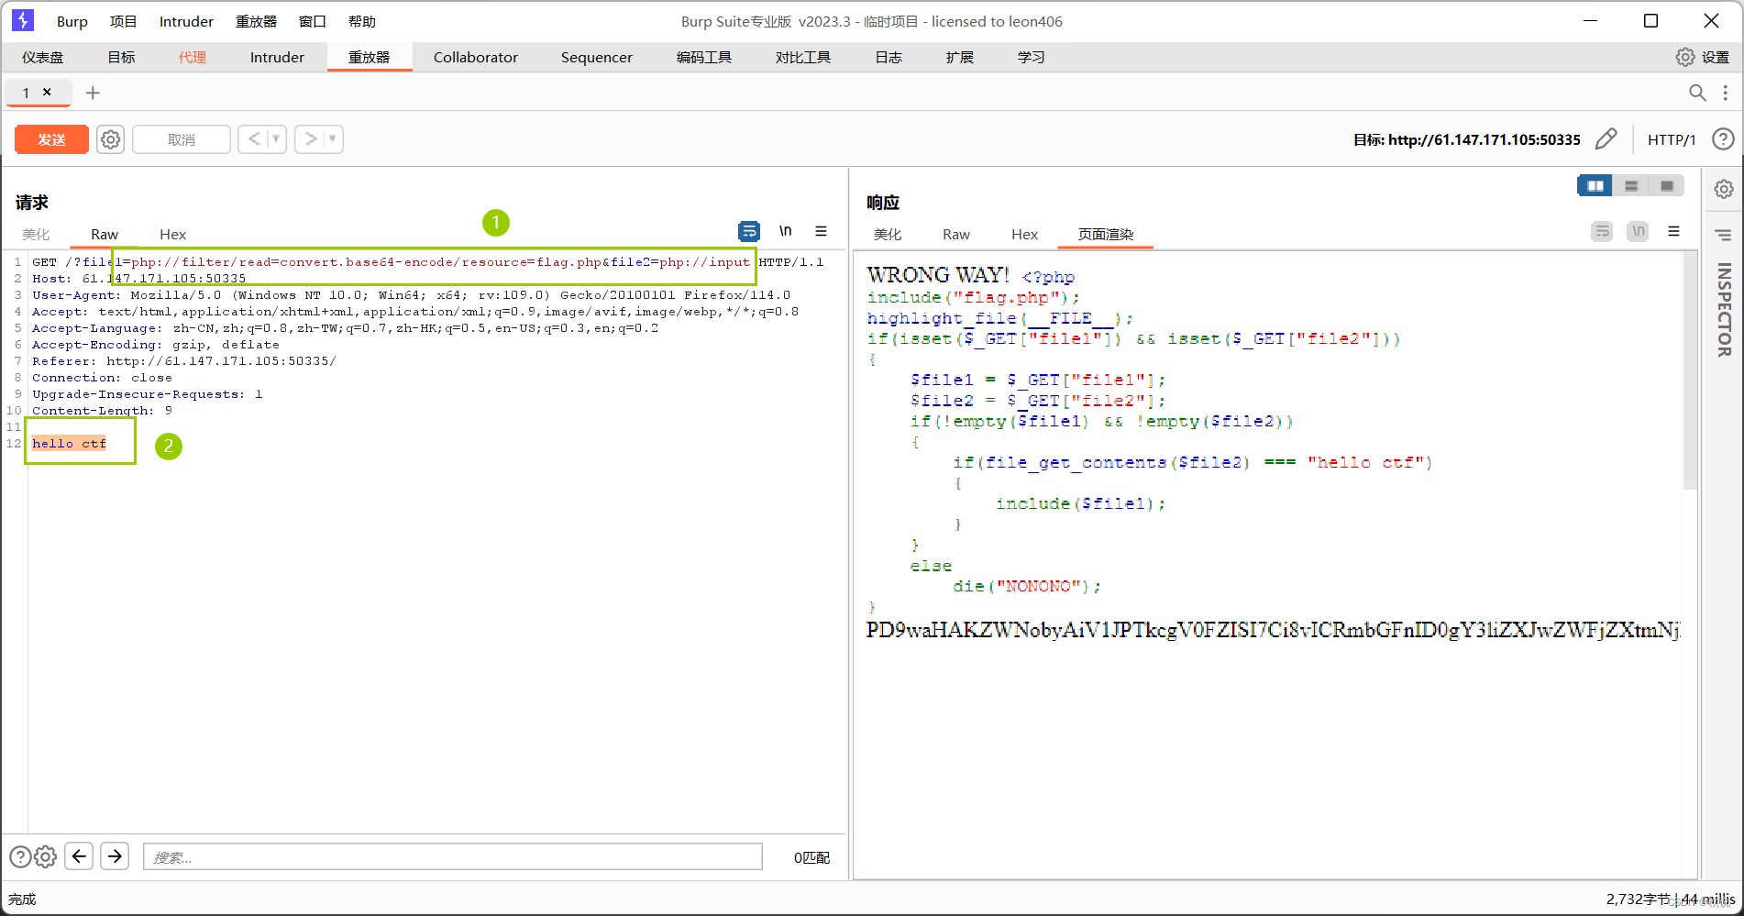Expand the history forward dropdown arrow
1744x916 pixels.
(x=333, y=139)
